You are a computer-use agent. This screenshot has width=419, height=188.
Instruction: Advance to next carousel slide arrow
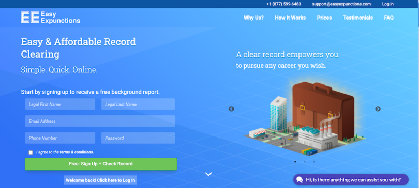[x=378, y=109]
